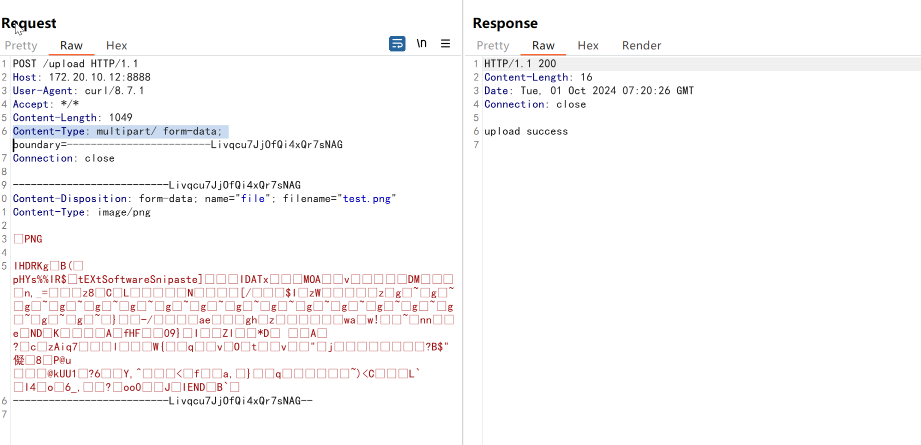Open the Request Hex tab
This screenshot has height=445, width=921.
[116, 46]
